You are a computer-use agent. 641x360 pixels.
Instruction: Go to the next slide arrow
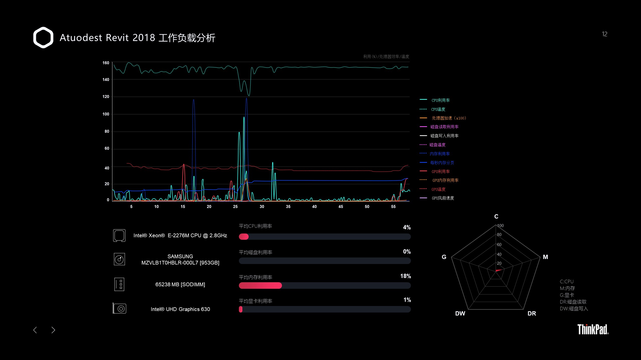(53, 330)
